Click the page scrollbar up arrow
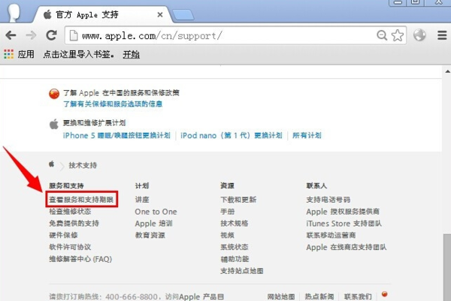Image resolution: width=451 pixels, height=301 pixels. 447,71
